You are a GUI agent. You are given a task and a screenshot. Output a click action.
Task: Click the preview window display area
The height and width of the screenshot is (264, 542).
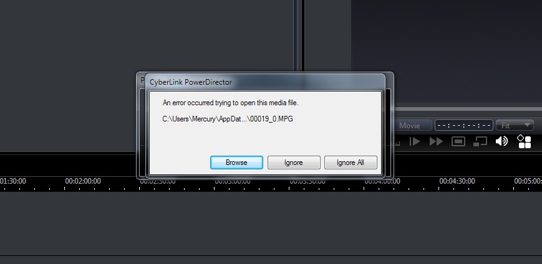[447, 52]
